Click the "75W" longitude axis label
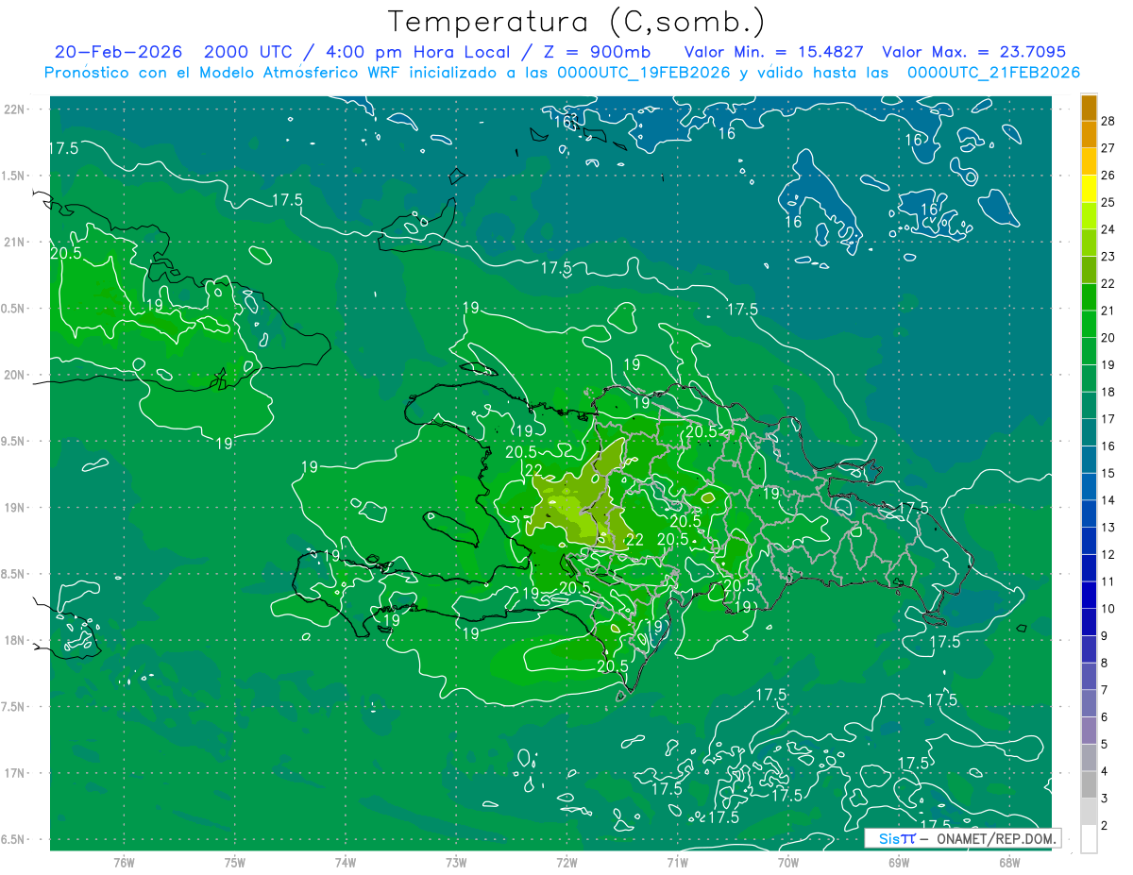Image resolution: width=1133 pixels, height=875 pixels. [x=235, y=863]
